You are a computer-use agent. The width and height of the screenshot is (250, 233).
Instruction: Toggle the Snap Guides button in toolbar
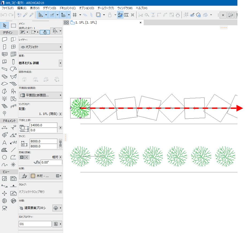coord(52,15)
